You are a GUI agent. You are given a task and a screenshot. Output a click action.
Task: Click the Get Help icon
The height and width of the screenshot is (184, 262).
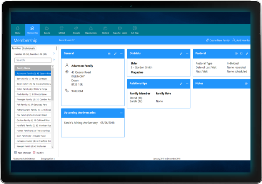[x=135, y=30]
